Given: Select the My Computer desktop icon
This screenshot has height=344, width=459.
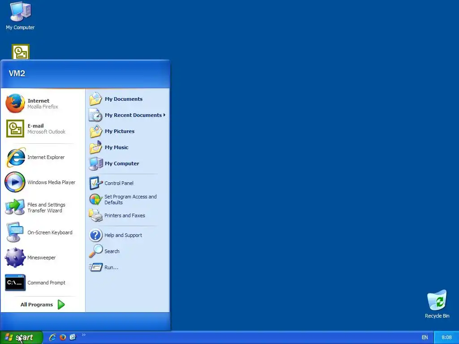Looking at the screenshot, I should point(20,16).
